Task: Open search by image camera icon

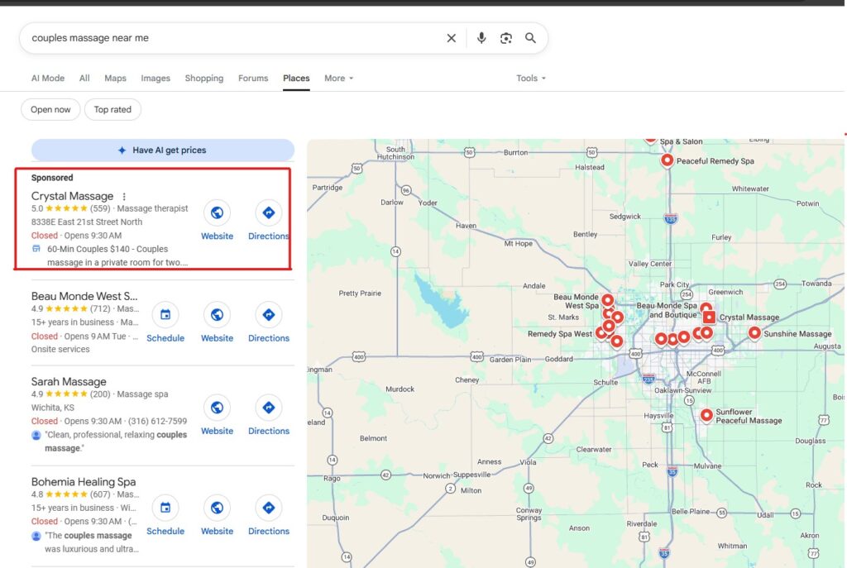Action: pyautogui.click(x=506, y=38)
